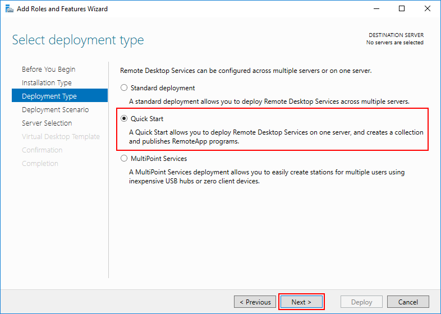Image resolution: width=441 pixels, height=314 pixels.
Task: Select the Quick Start radio button
Action: (124, 119)
